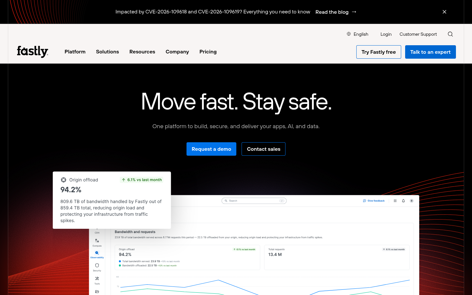Click the globe language icon
Image resolution: width=472 pixels, height=295 pixels.
tap(349, 34)
